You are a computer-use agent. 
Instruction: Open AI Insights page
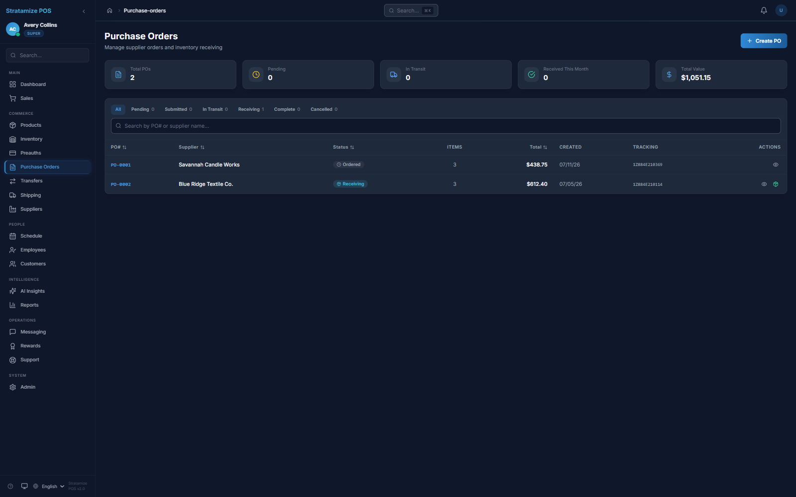tap(47, 291)
